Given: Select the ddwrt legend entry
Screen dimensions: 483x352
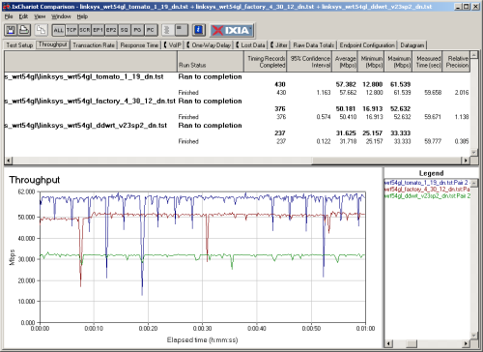Looking at the screenshot, I should pos(427,195).
